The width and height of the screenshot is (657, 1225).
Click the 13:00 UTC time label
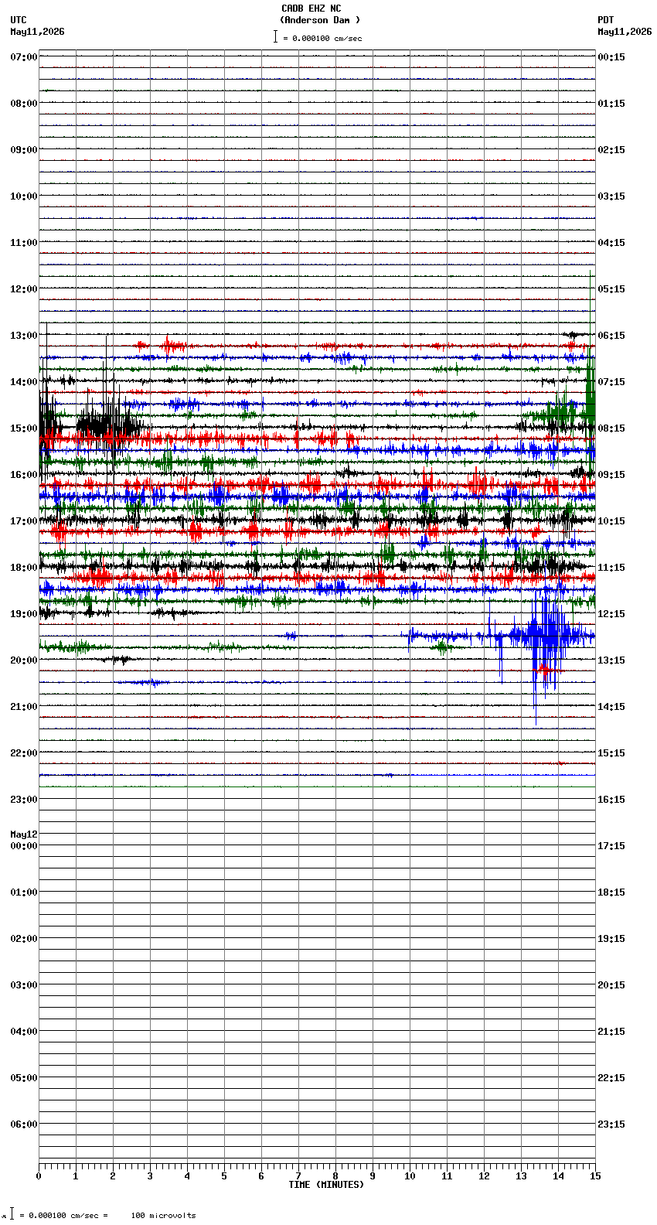(24, 336)
